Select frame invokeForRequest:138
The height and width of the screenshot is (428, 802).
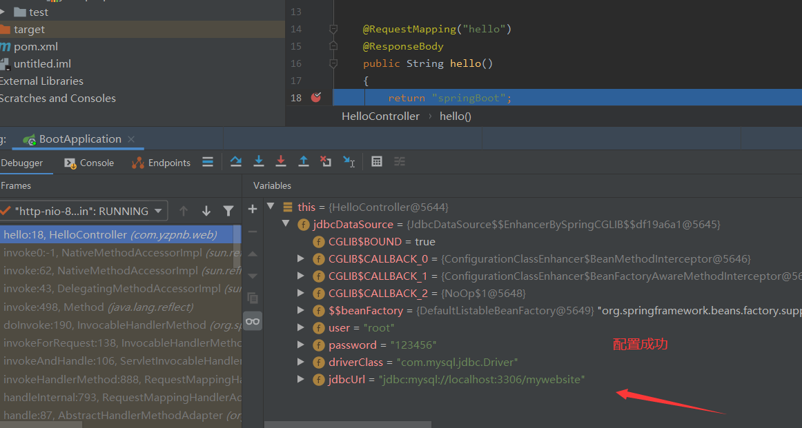pyautogui.click(x=121, y=343)
